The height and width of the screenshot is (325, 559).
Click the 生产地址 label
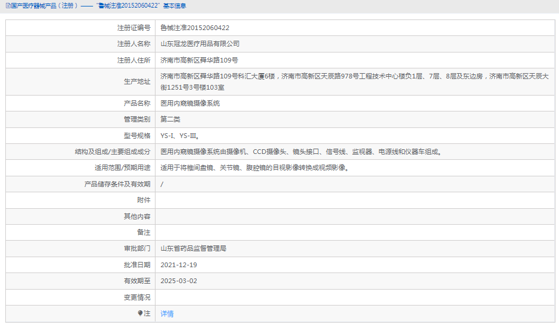[x=137, y=82]
